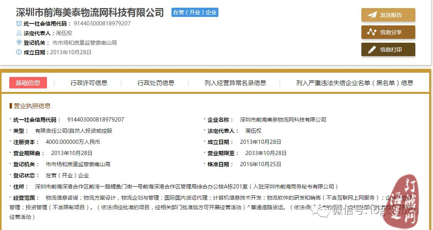Select credit code 914403000818979207 in header
433x230 pixels.
(102, 23)
